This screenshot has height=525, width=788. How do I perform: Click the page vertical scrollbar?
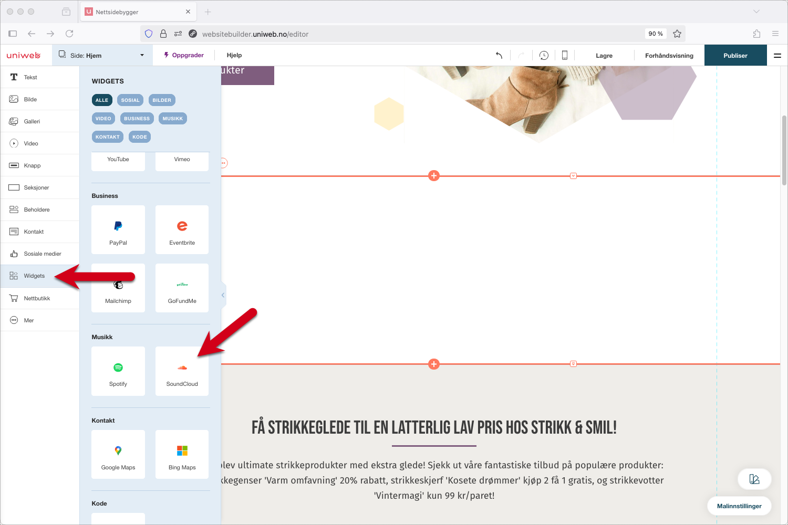coord(784,150)
